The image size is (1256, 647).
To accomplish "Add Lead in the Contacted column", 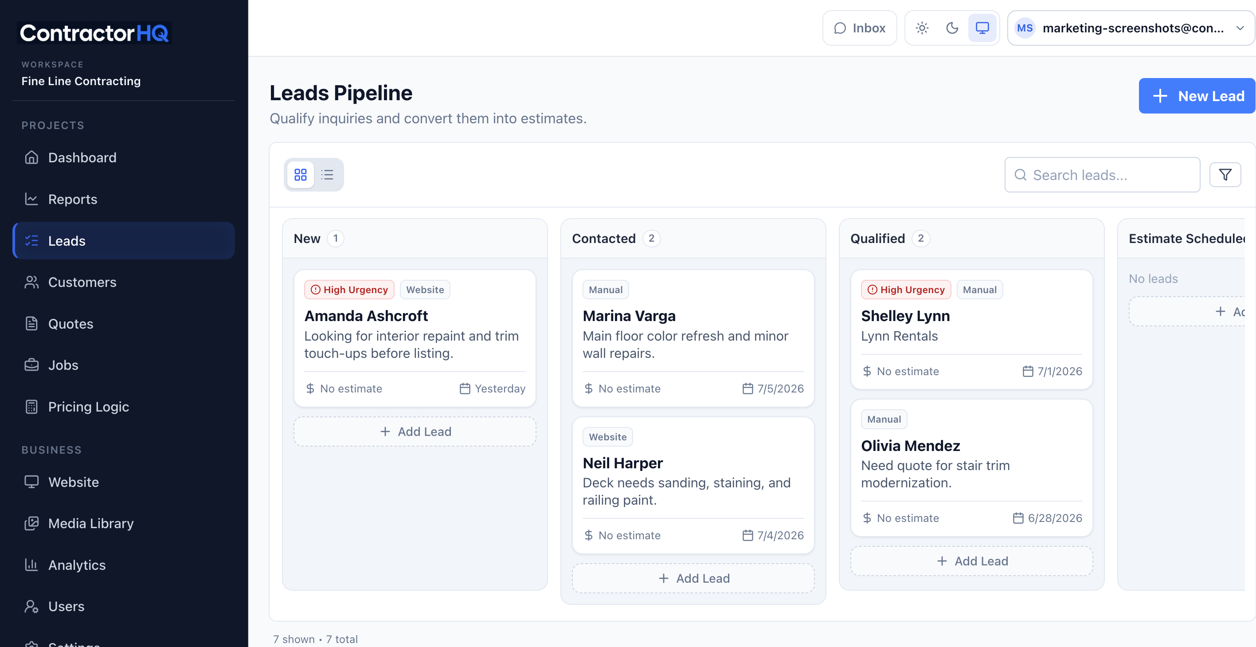I will pyautogui.click(x=693, y=578).
